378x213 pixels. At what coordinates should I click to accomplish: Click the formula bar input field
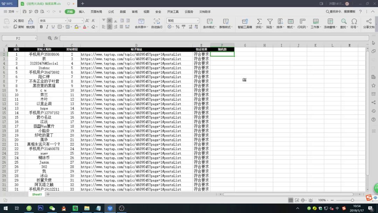click(x=214, y=38)
